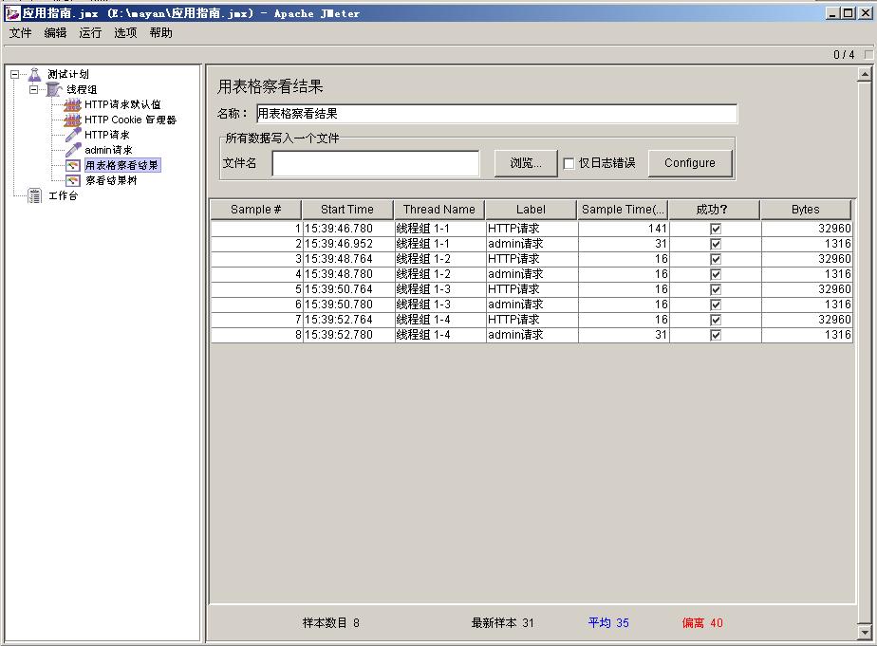Click the Sample Time column header

(623, 210)
